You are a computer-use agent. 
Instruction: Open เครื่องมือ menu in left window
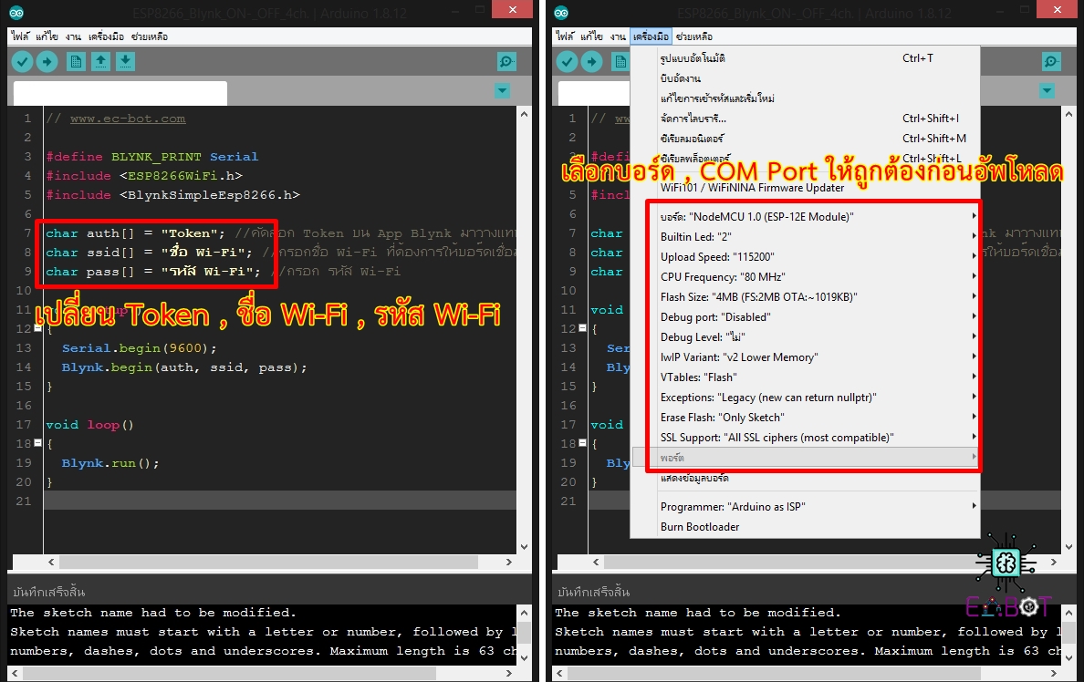pyautogui.click(x=107, y=36)
